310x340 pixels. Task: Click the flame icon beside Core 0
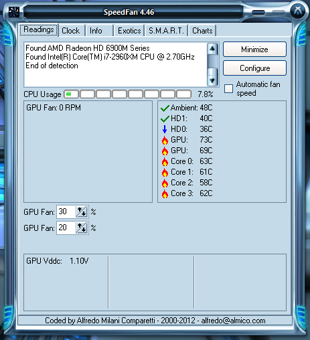(x=165, y=161)
